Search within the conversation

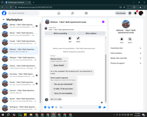[130, 39]
